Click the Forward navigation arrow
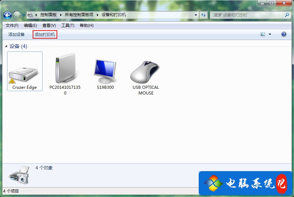 tap(17, 15)
